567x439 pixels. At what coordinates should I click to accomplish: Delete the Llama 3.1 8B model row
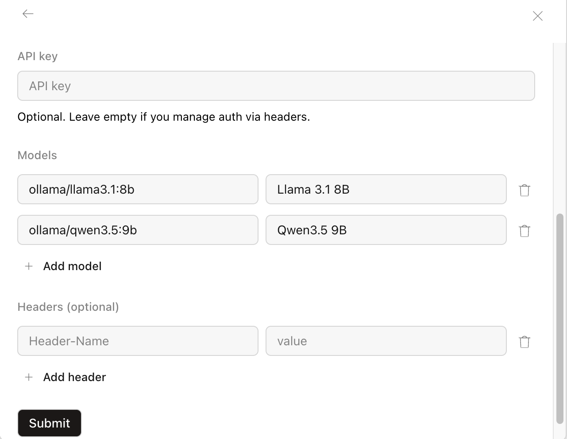click(525, 190)
